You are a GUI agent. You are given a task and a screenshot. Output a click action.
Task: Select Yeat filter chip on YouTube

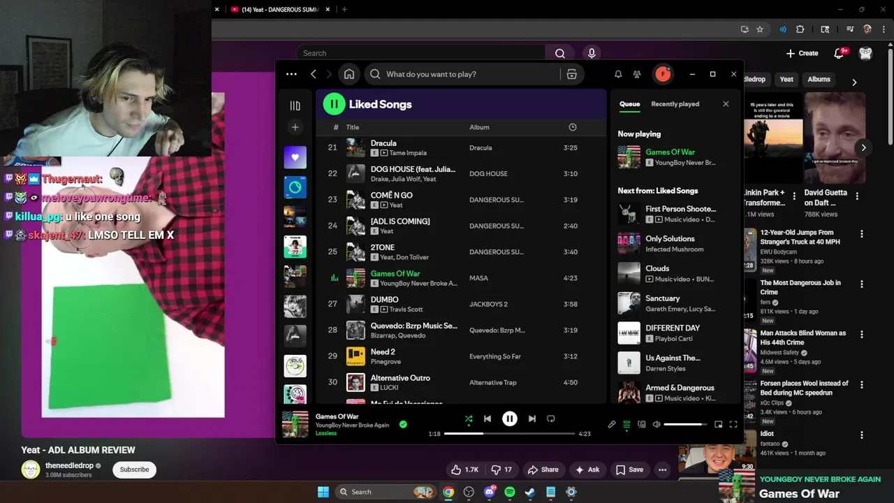(786, 80)
